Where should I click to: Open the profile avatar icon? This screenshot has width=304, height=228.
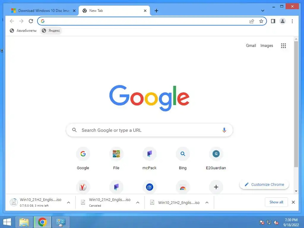point(283,21)
